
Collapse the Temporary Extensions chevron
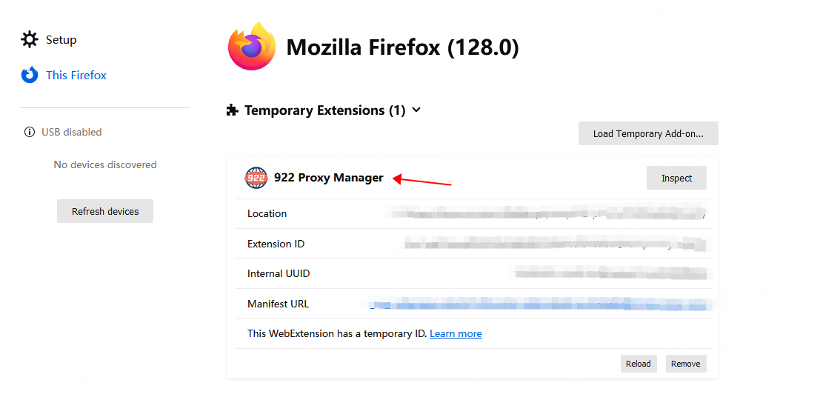click(x=416, y=110)
